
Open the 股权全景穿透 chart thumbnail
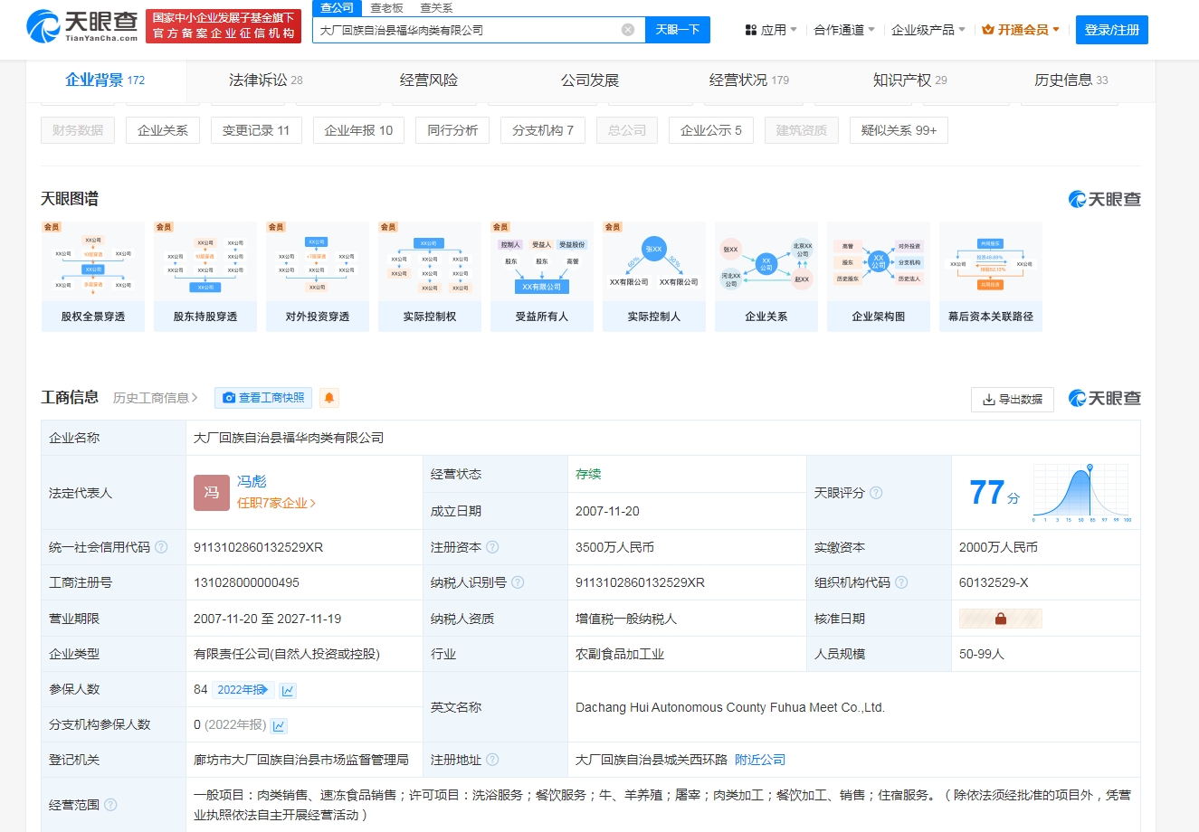[93, 277]
